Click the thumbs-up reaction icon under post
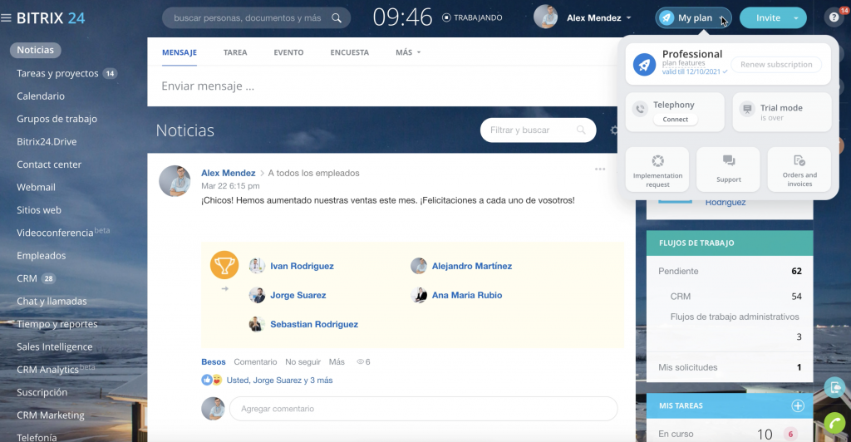The width and height of the screenshot is (851, 442). coord(207,380)
